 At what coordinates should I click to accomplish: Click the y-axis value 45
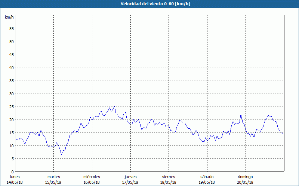pos(12,55)
